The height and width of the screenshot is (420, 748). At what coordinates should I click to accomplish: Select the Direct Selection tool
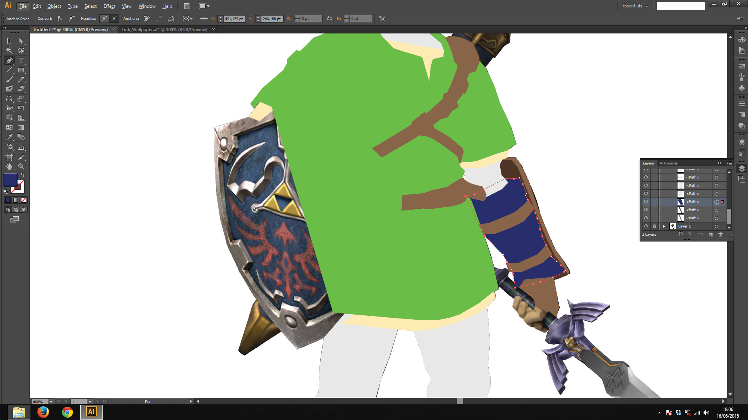pyautogui.click(x=21, y=41)
